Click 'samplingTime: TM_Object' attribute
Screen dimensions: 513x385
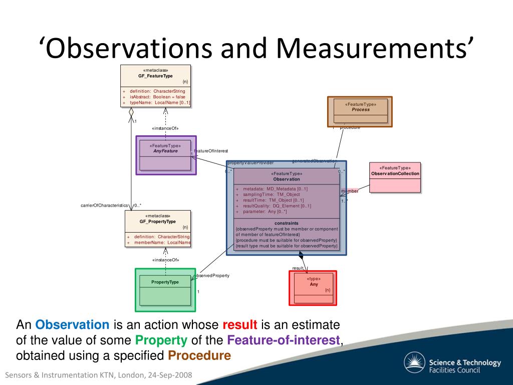click(271, 195)
